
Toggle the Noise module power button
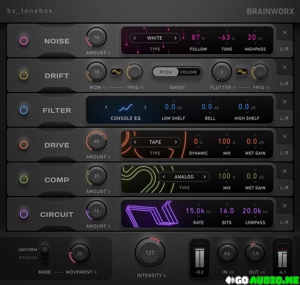click(x=24, y=41)
